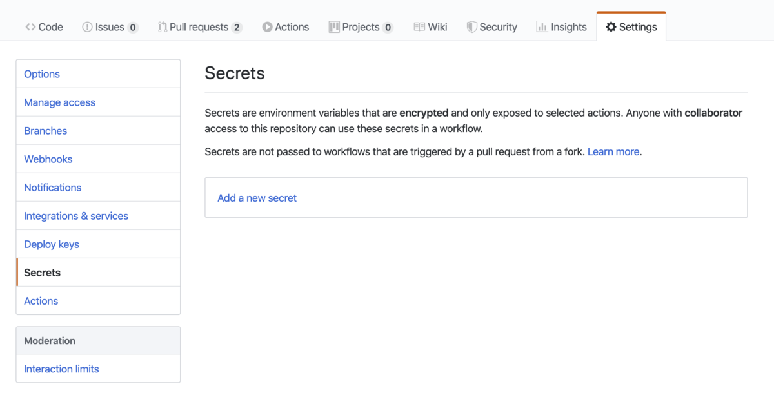Click the Issues count badge
The width and height of the screenshot is (774, 395).
click(x=132, y=27)
